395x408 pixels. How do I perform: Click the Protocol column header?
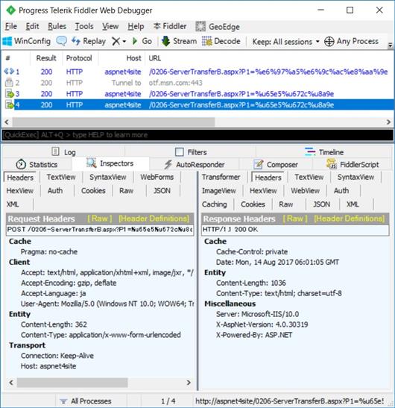pos(79,58)
